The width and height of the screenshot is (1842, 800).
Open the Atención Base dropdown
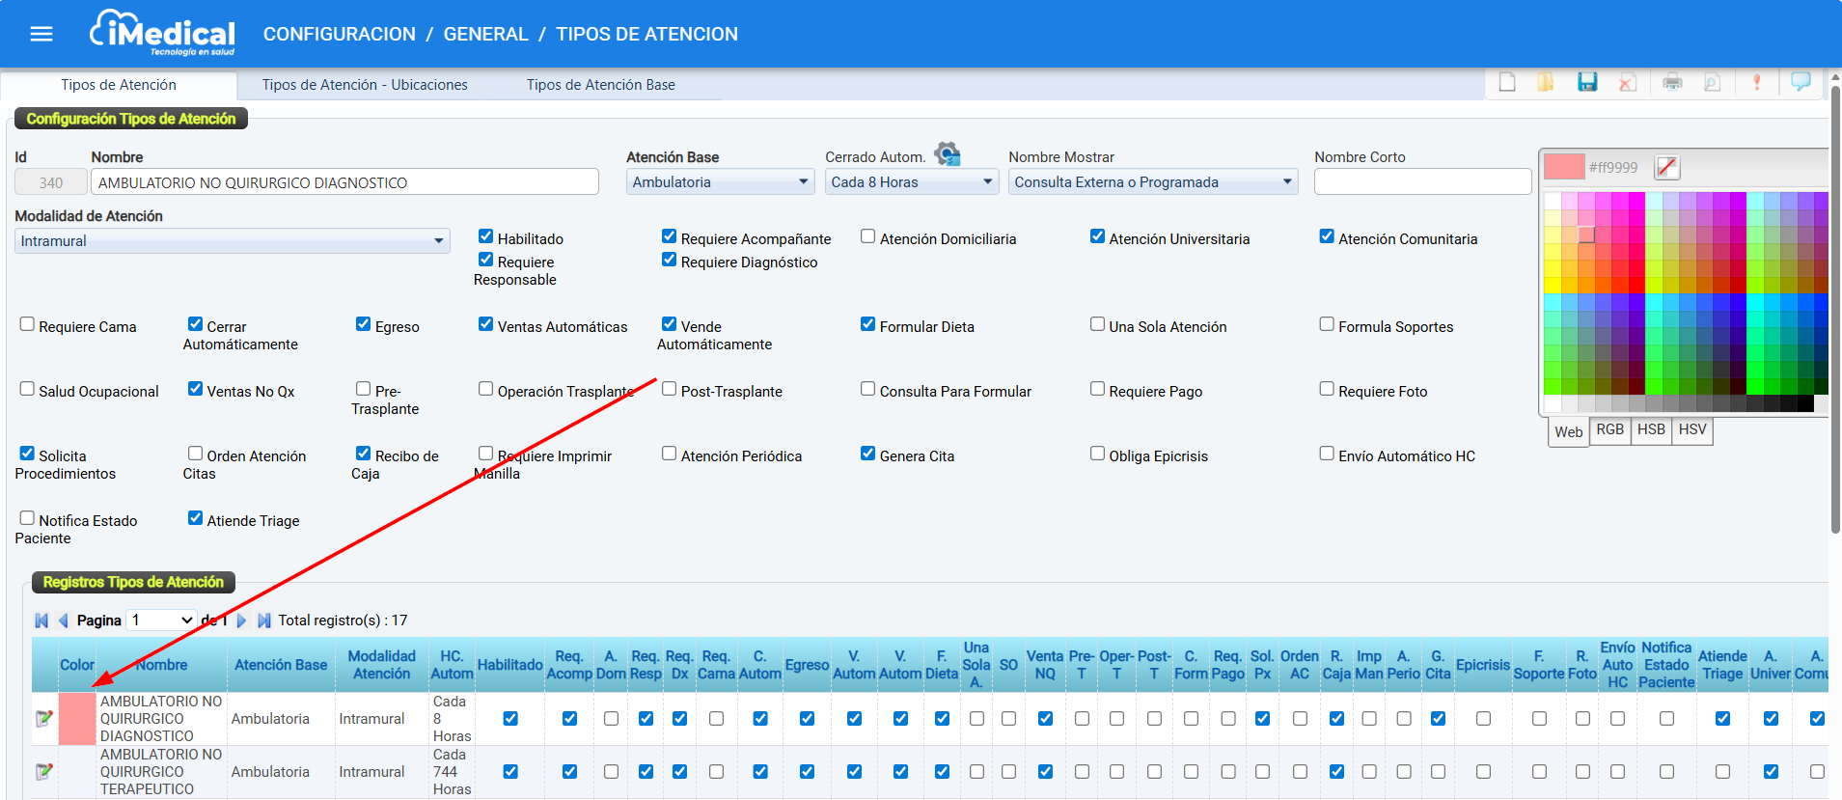pos(720,182)
